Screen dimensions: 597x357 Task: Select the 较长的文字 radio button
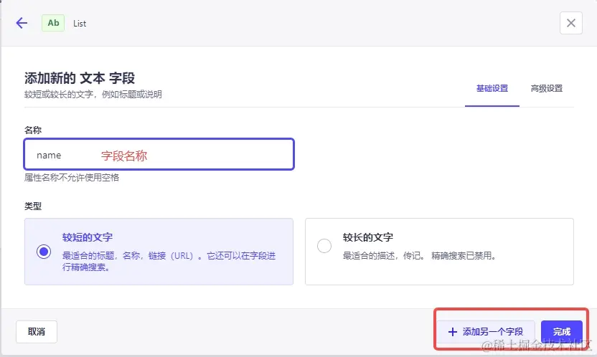324,246
